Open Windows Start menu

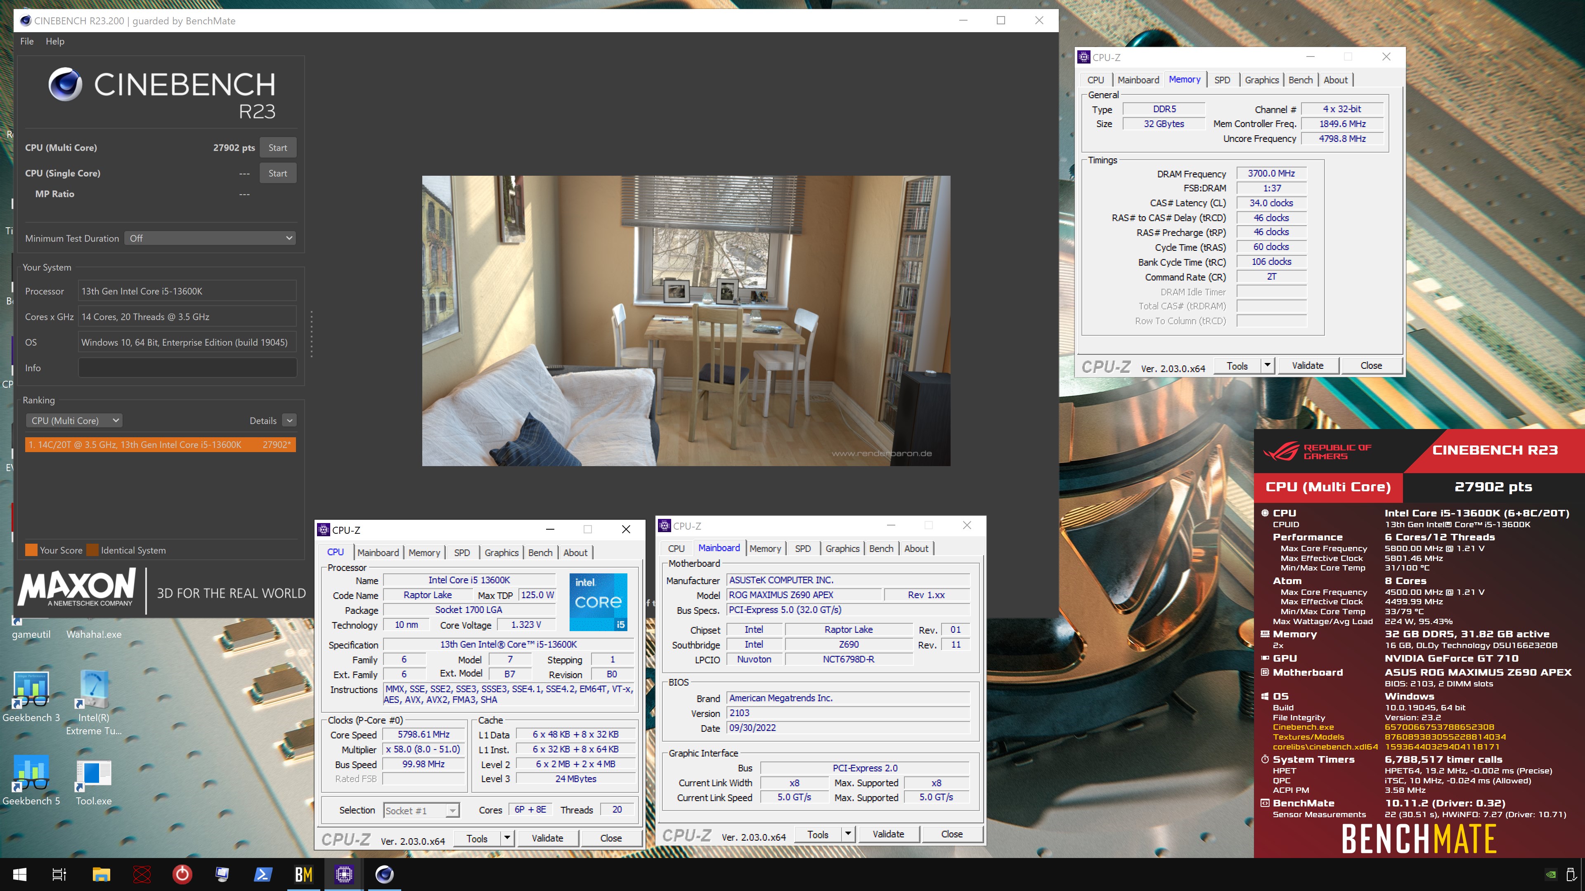pyautogui.click(x=19, y=874)
